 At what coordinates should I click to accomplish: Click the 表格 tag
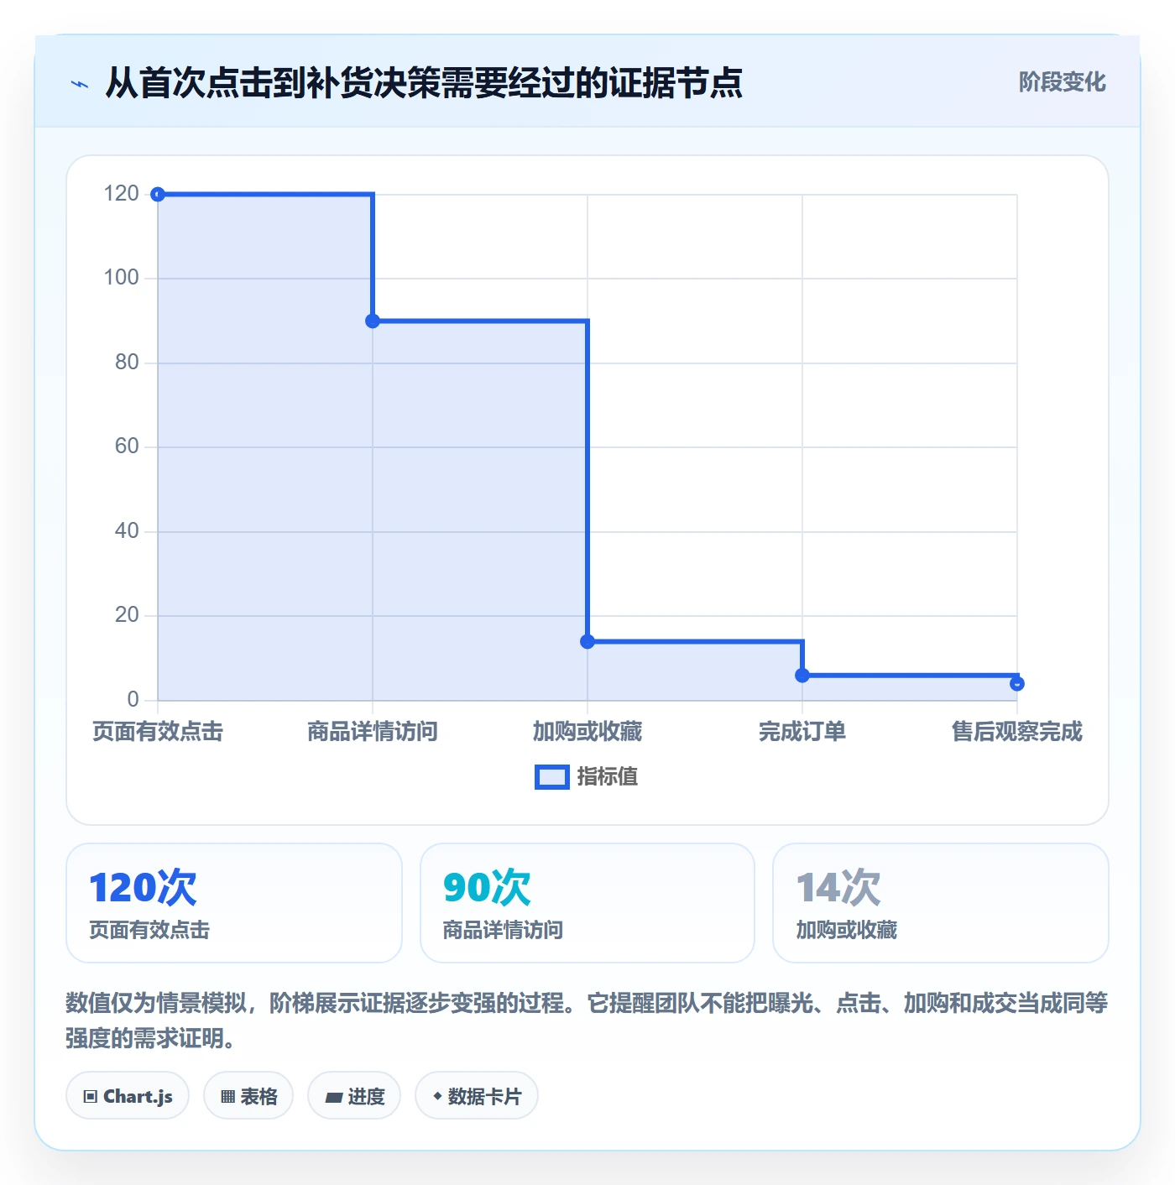pyautogui.click(x=248, y=1096)
